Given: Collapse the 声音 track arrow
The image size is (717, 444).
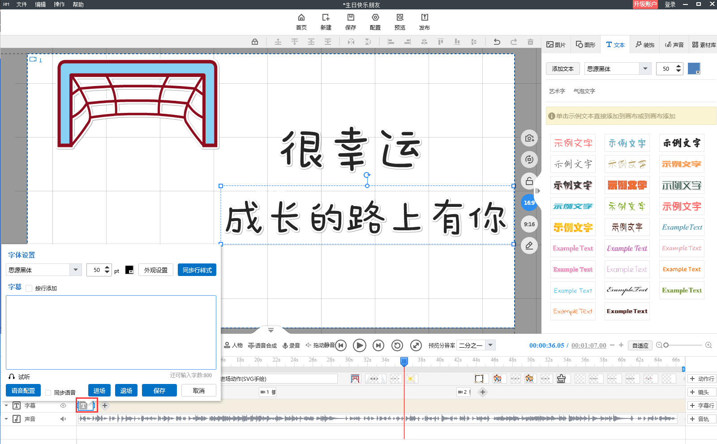Looking at the screenshot, I should [x=6, y=419].
